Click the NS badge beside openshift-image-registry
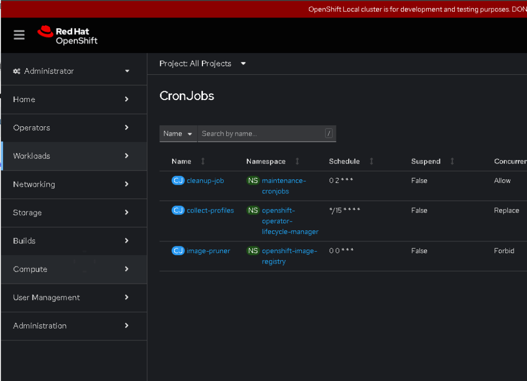This screenshot has width=527, height=381. pos(253,251)
